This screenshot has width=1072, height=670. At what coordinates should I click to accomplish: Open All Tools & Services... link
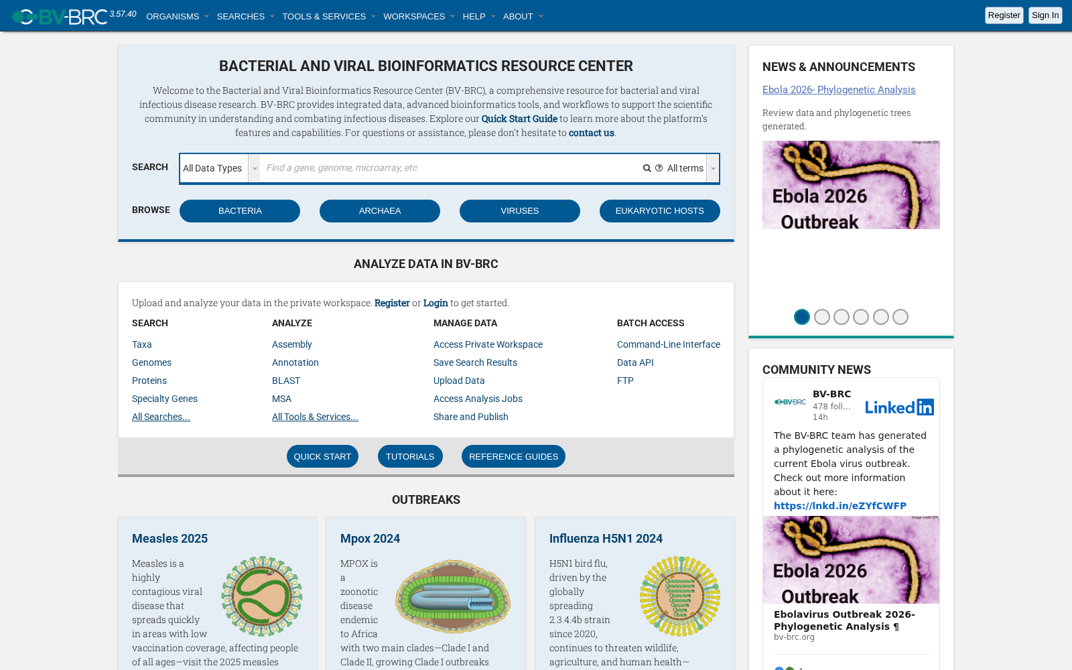point(315,417)
